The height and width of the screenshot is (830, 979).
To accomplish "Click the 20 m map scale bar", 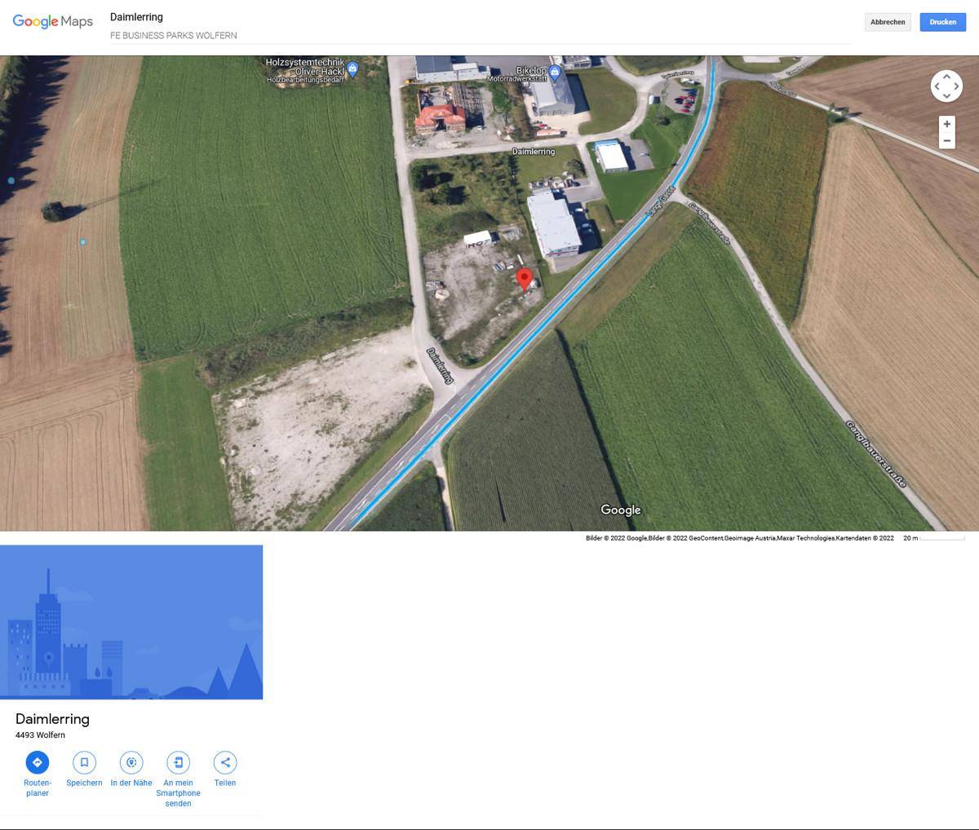I will (934, 538).
